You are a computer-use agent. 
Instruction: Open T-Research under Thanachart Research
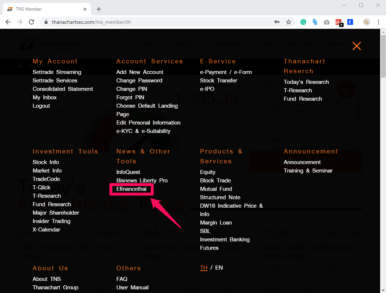pos(298,90)
